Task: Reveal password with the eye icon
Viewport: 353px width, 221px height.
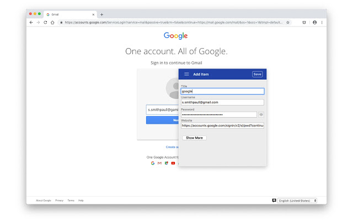Action: point(261,114)
